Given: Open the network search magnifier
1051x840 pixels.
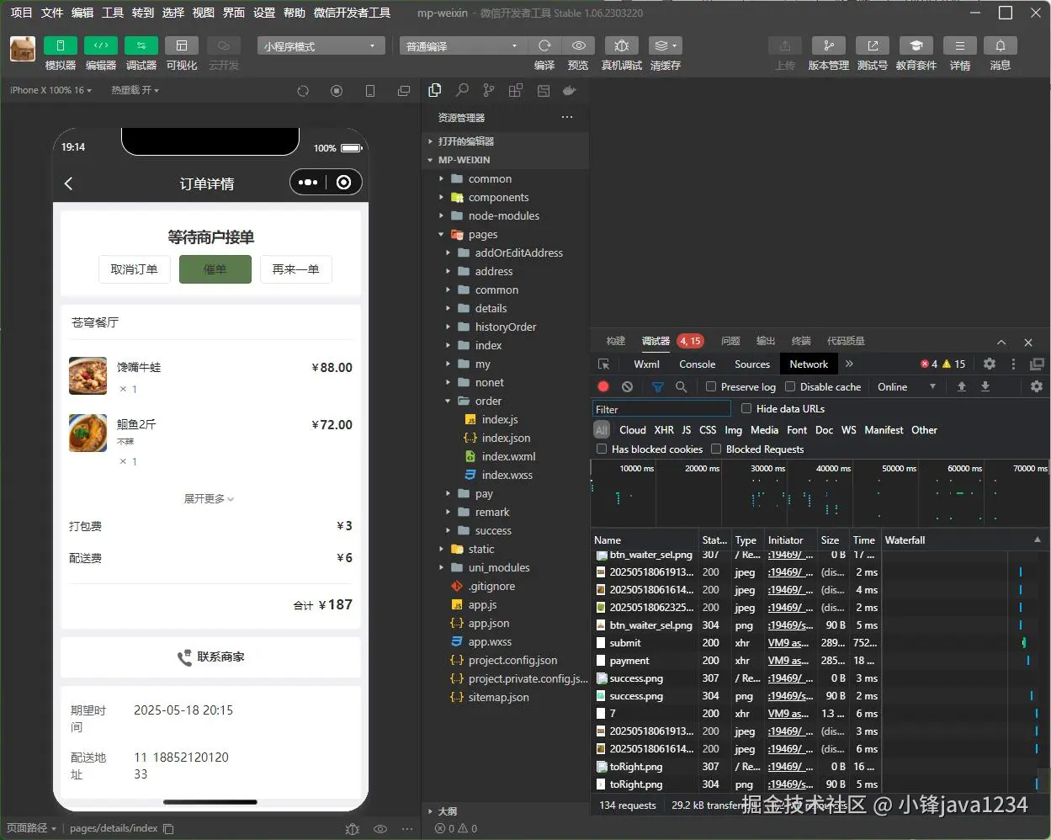Looking at the screenshot, I should click(682, 386).
